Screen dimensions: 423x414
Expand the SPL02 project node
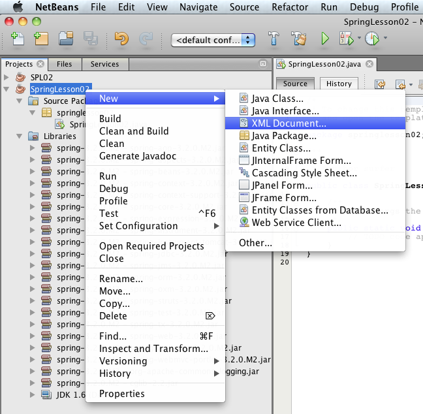click(7, 78)
